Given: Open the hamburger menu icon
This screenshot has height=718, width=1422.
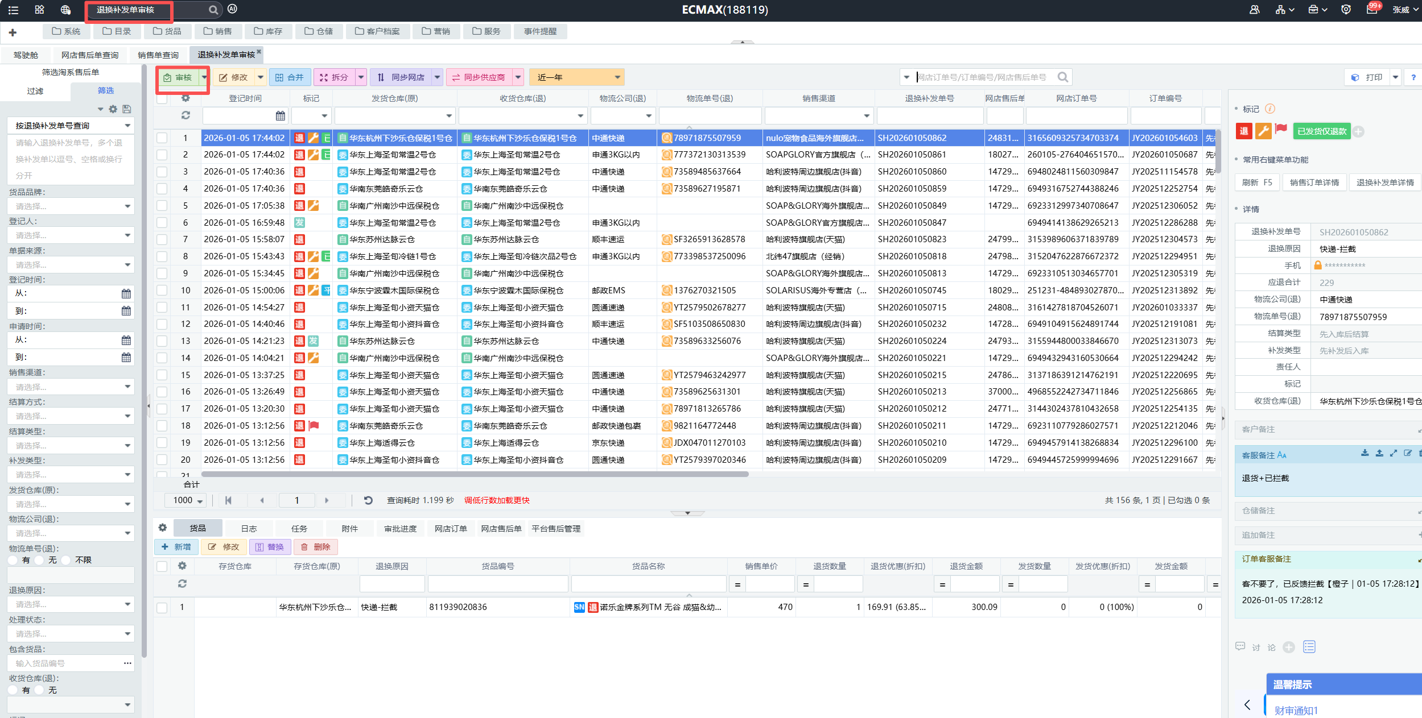Looking at the screenshot, I should point(13,10).
